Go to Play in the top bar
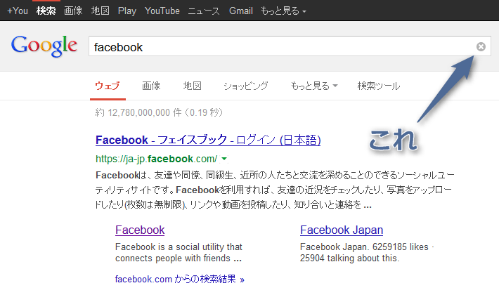The height and width of the screenshot is (295, 499). pyautogui.click(x=127, y=11)
